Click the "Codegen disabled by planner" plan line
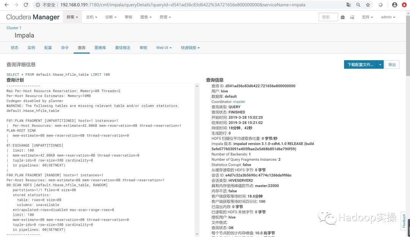Image resolution: width=410 pixels, height=237 pixels. (35, 101)
